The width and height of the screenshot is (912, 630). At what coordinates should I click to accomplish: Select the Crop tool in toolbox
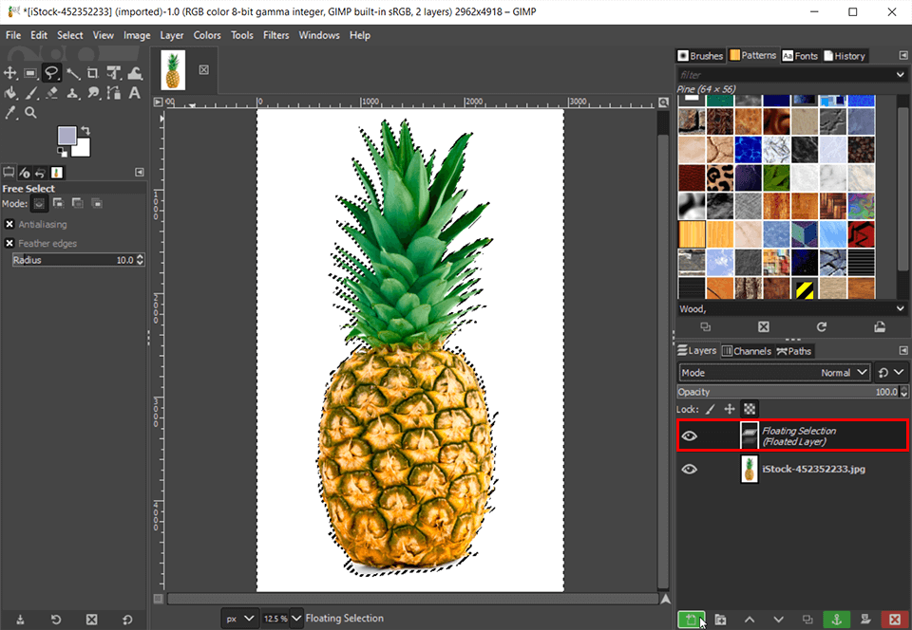coord(93,73)
